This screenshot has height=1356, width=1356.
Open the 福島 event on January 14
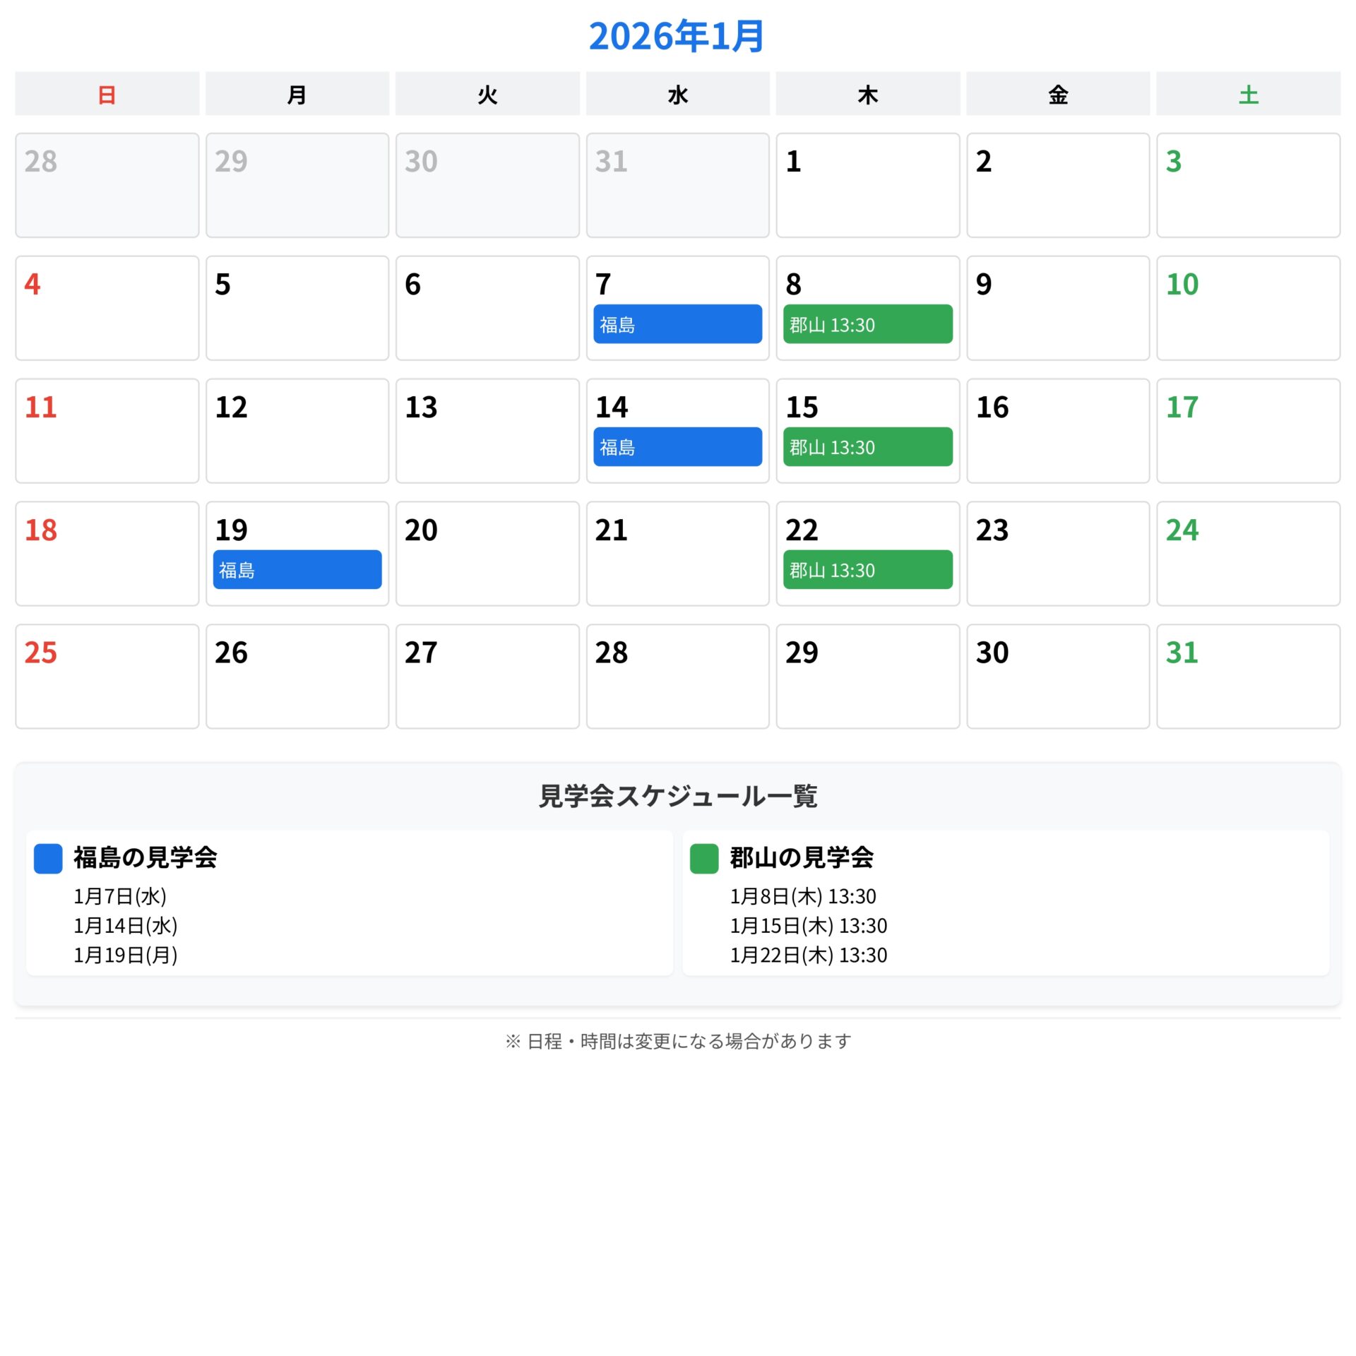click(677, 446)
